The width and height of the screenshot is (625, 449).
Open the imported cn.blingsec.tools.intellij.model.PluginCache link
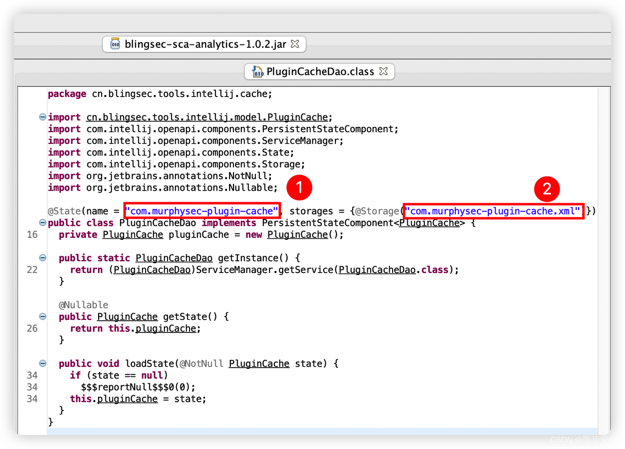pyautogui.click(x=208, y=117)
